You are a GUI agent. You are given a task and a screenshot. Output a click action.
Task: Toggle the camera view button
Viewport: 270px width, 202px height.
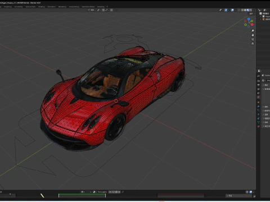253,39
